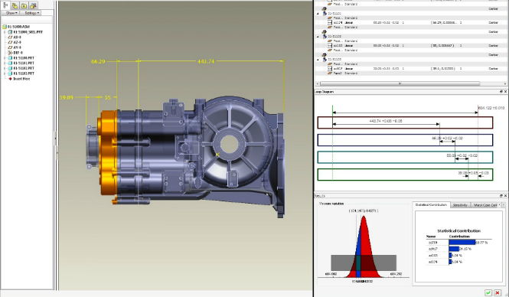Click the third datum plane in model tree

coord(15,47)
